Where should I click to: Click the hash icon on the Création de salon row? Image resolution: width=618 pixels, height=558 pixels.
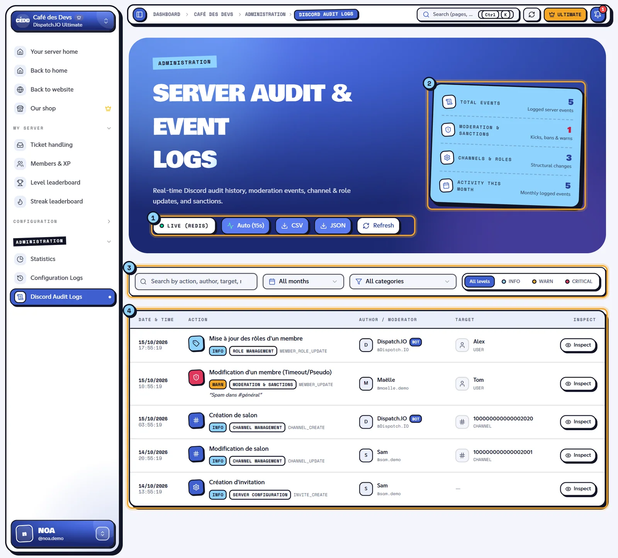coord(196,420)
